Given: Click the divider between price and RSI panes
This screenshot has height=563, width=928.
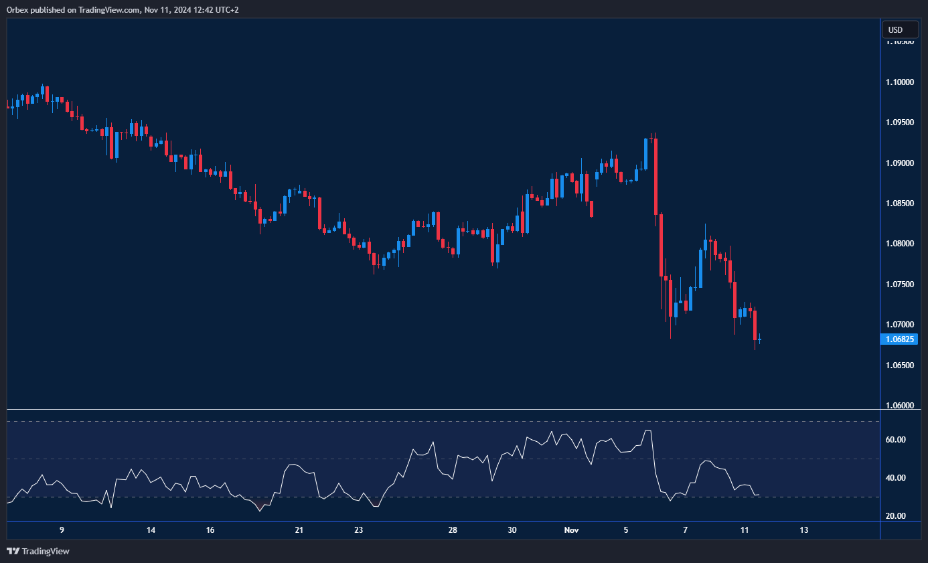Looking at the screenshot, I should 442,409.
